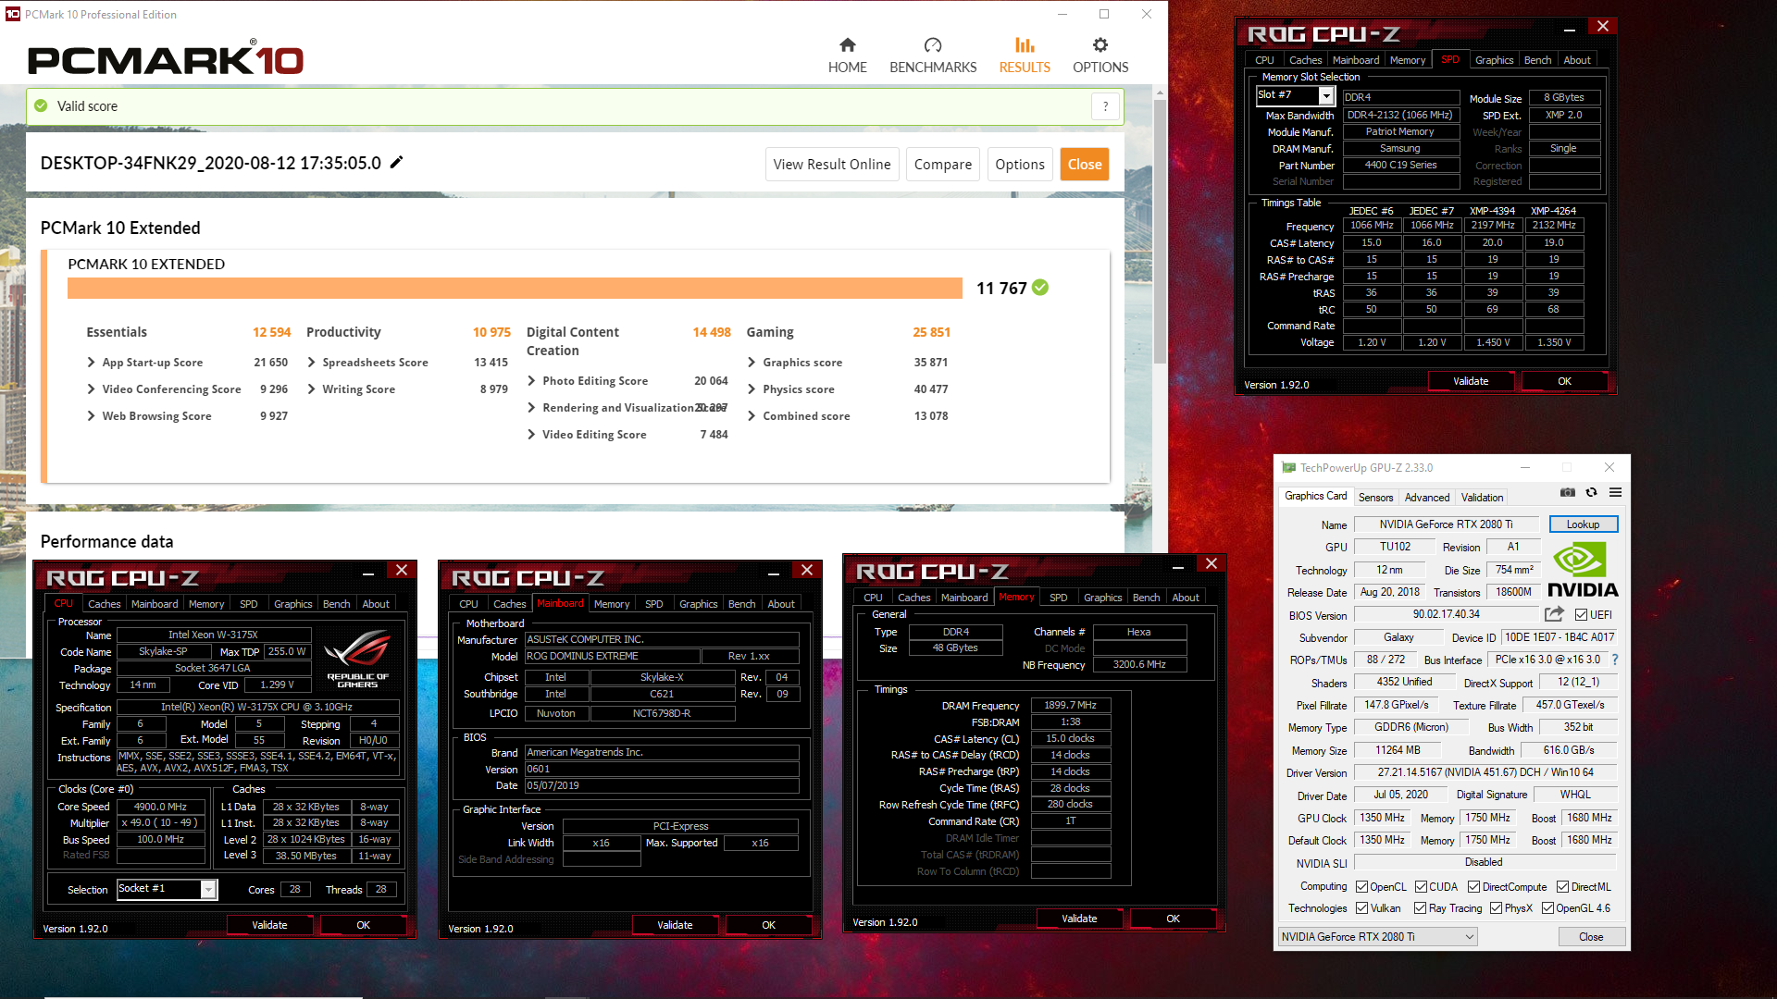The width and height of the screenshot is (1777, 999).
Task: Click the GPU Name field in GPU-Z
Action: point(1446,524)
